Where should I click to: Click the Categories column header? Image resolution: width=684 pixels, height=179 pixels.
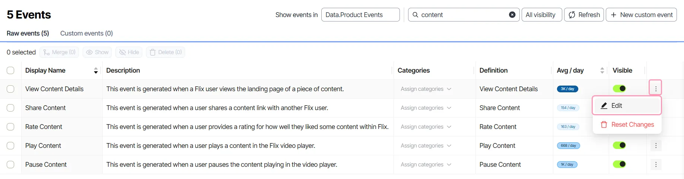[x=414, y=70]
